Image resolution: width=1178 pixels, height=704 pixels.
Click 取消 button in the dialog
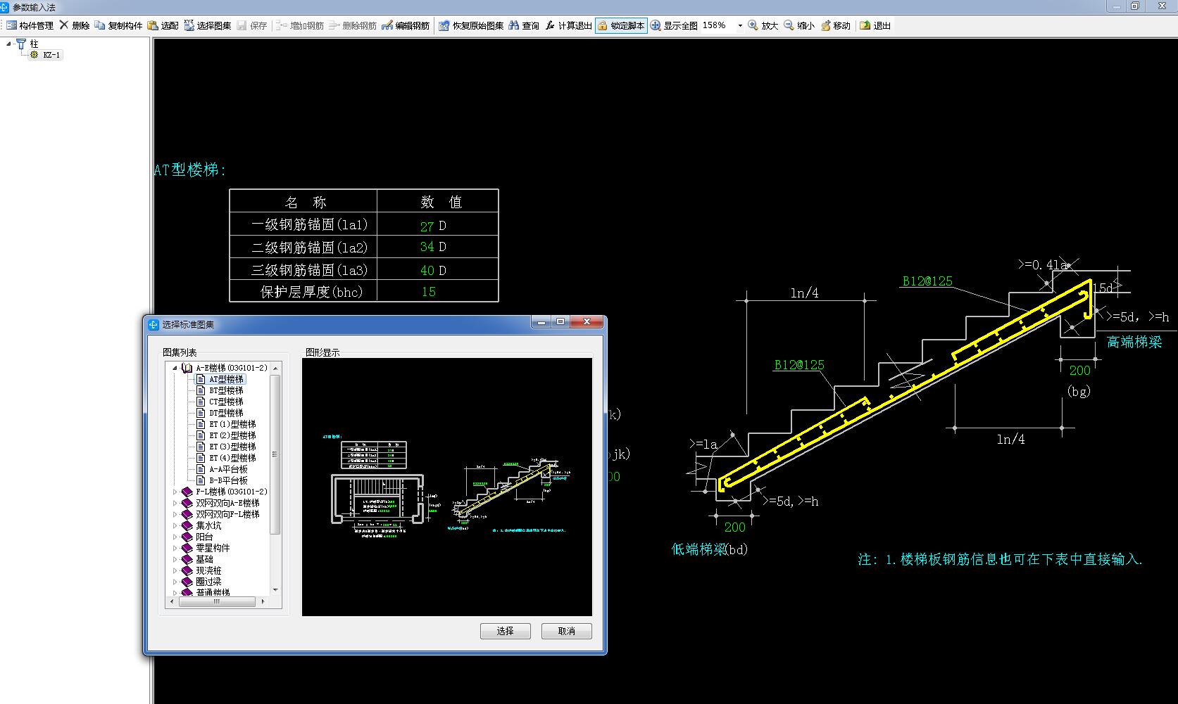(x=566, y=631)
